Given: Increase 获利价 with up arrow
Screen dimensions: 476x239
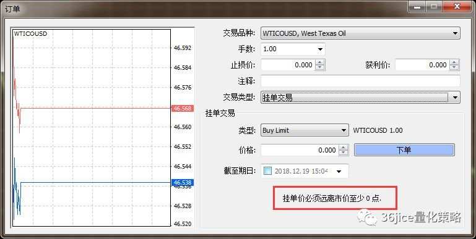Looking at the screenshot, I should coord(454,62).
